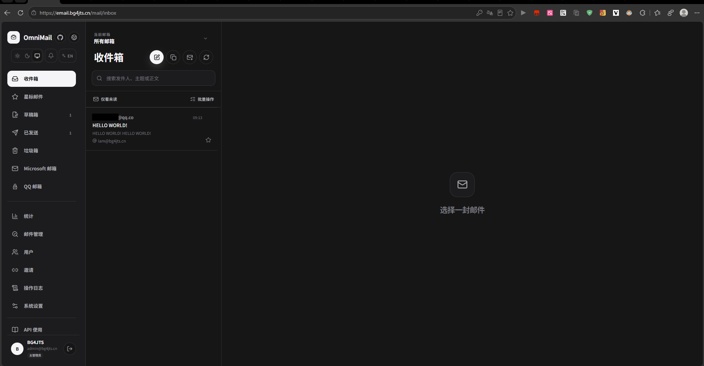Open Microsoft 邮箱 in the sidebar
Image resolution: width=704 pixels, height=366 pixels.
[x=41, y=169]
